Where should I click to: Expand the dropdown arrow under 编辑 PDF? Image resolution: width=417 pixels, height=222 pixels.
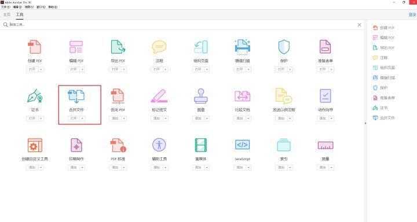tap(82, 69)
